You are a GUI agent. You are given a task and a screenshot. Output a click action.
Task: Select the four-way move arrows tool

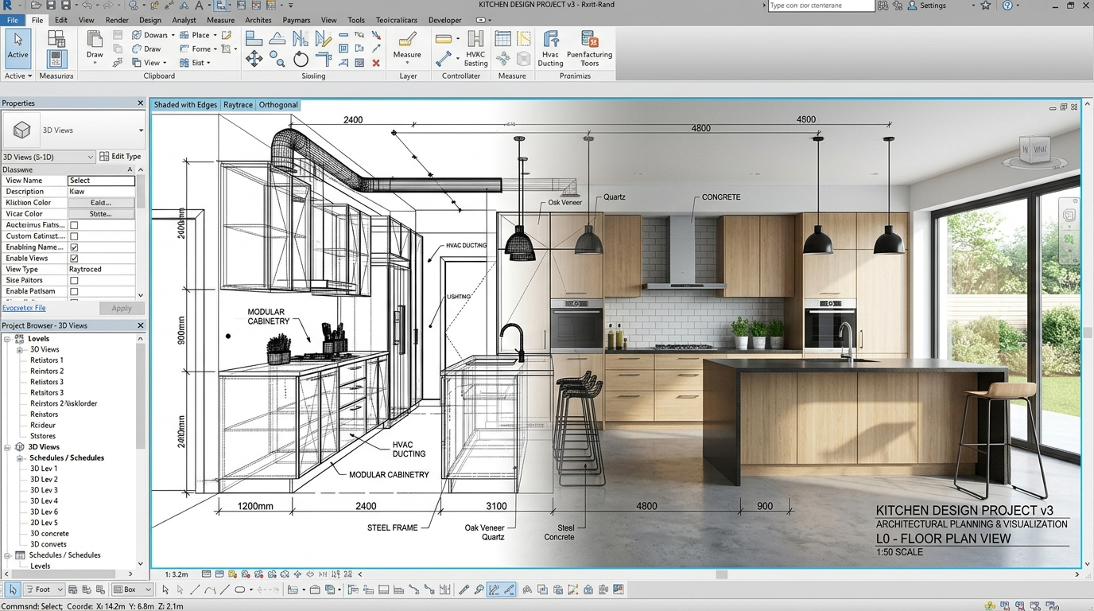pos(254,58)
